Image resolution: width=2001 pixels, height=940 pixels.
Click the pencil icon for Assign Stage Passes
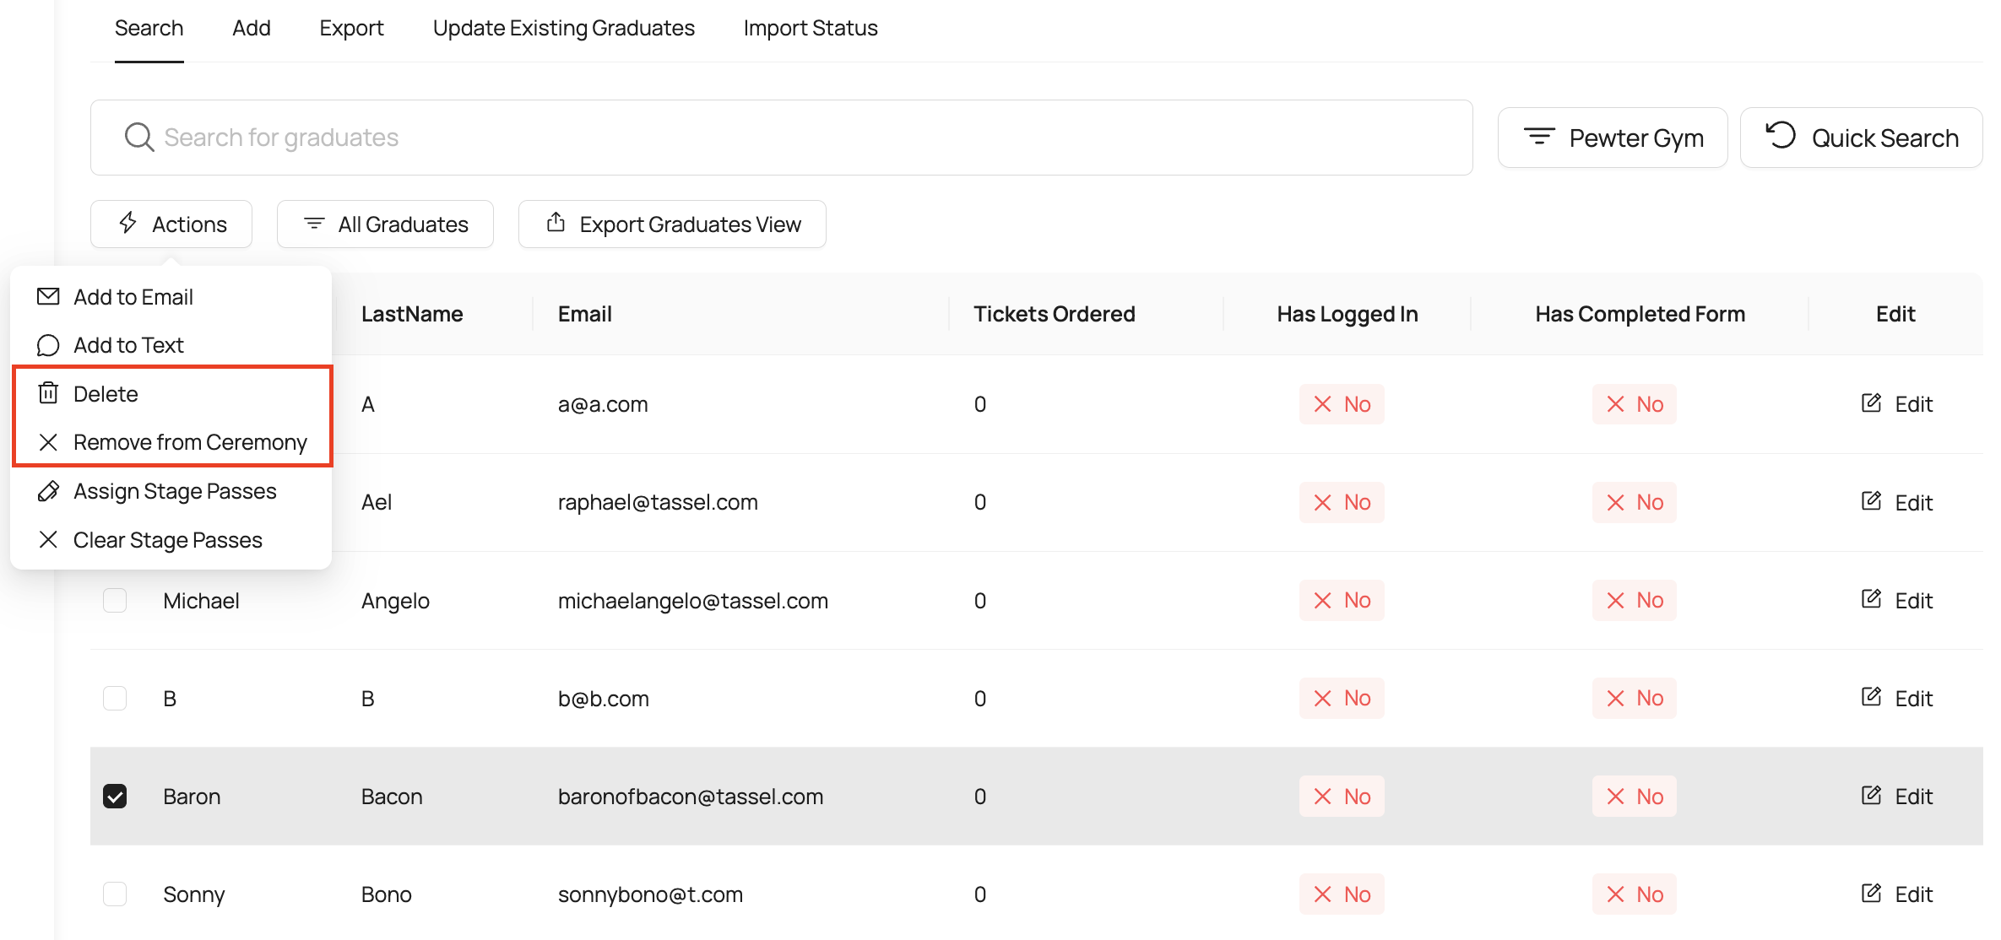point(48,491)
